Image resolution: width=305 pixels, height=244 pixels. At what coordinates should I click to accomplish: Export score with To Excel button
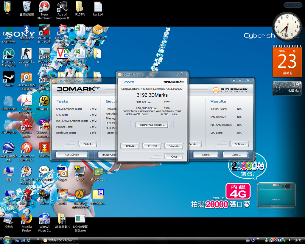tap(152, 146)
